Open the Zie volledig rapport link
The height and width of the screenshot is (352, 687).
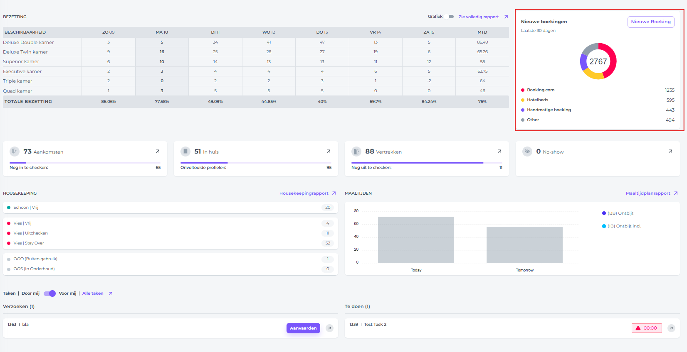[478, 17]
